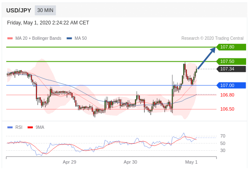Click the MA 20 + Bollinger Bands legend swatch
Viewport: 249px width, 169px height.
(10, 38)
